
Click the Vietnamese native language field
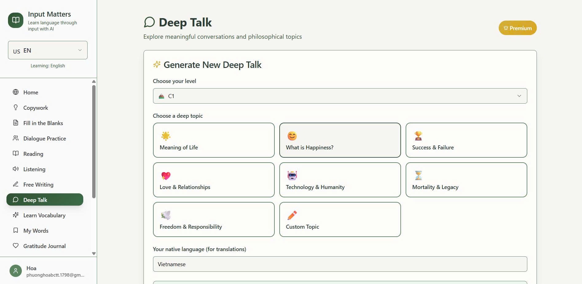340,264
